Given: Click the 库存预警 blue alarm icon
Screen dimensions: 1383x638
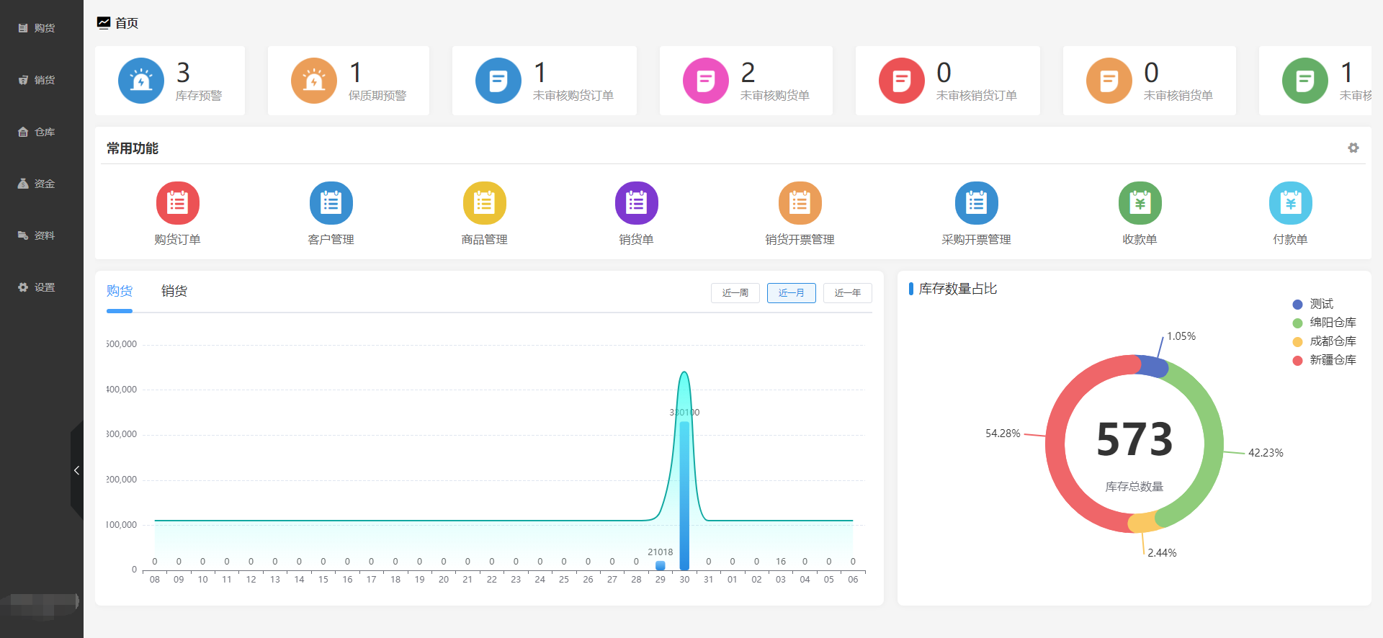Looking at the screenshot, I should [141, 81].
